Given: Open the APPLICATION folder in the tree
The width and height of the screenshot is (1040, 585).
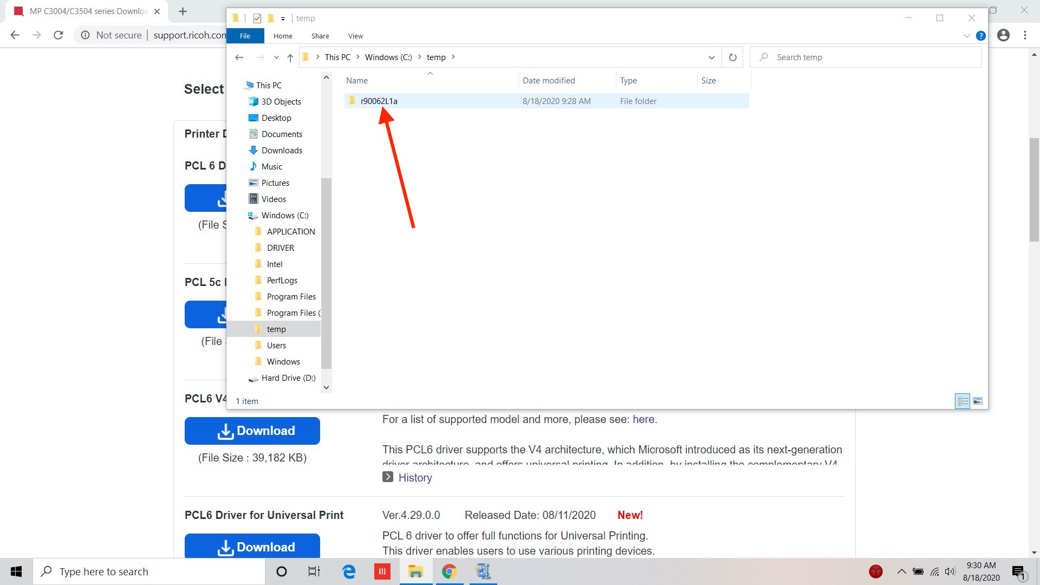Looking at the screenshot, I should coord(290,231).
